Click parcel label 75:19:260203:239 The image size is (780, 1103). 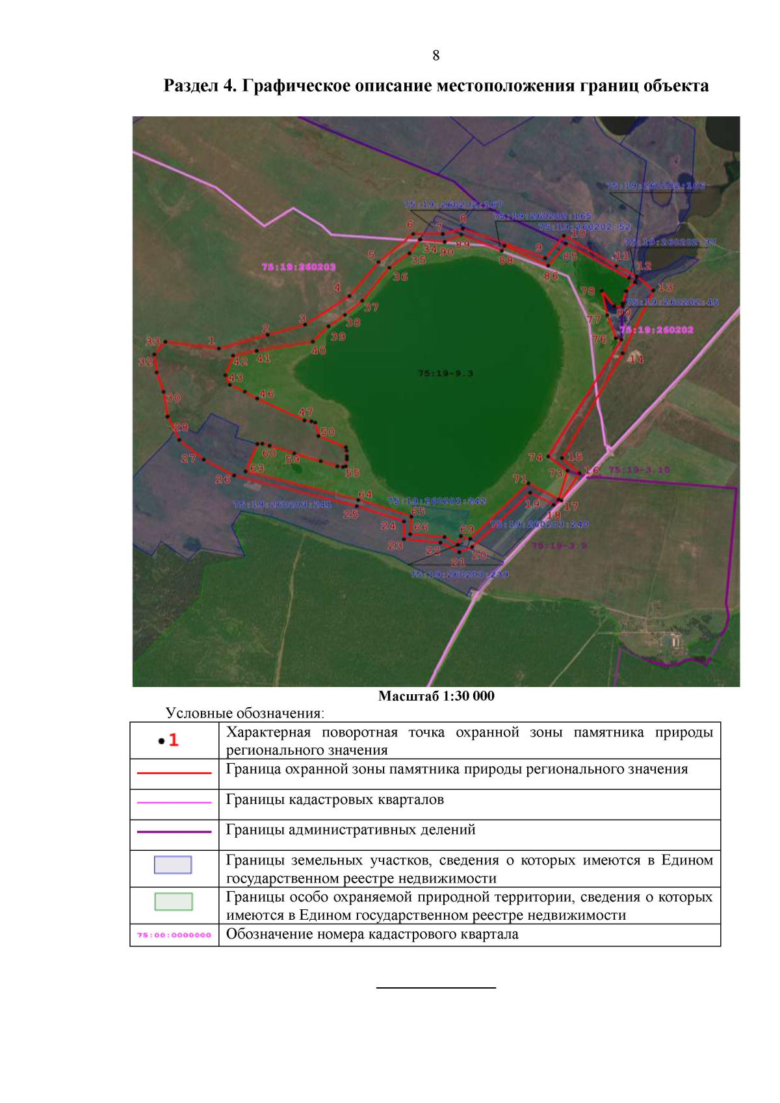pos(459,575)
